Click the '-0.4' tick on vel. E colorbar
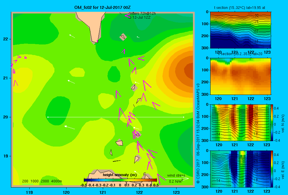Viewport: 288px width, 195px height. [277, 187]
